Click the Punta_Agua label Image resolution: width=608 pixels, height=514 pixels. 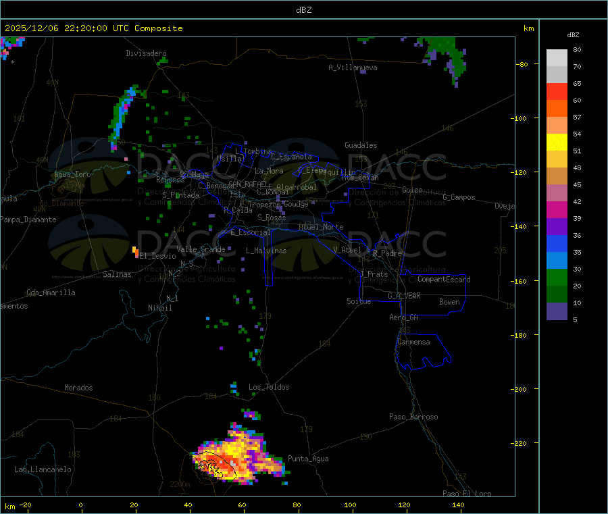(x=308, y=459)
